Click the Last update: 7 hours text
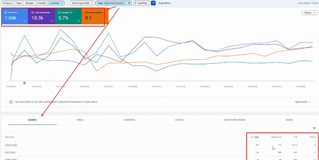The image size is (319, 160). point(308,3)
